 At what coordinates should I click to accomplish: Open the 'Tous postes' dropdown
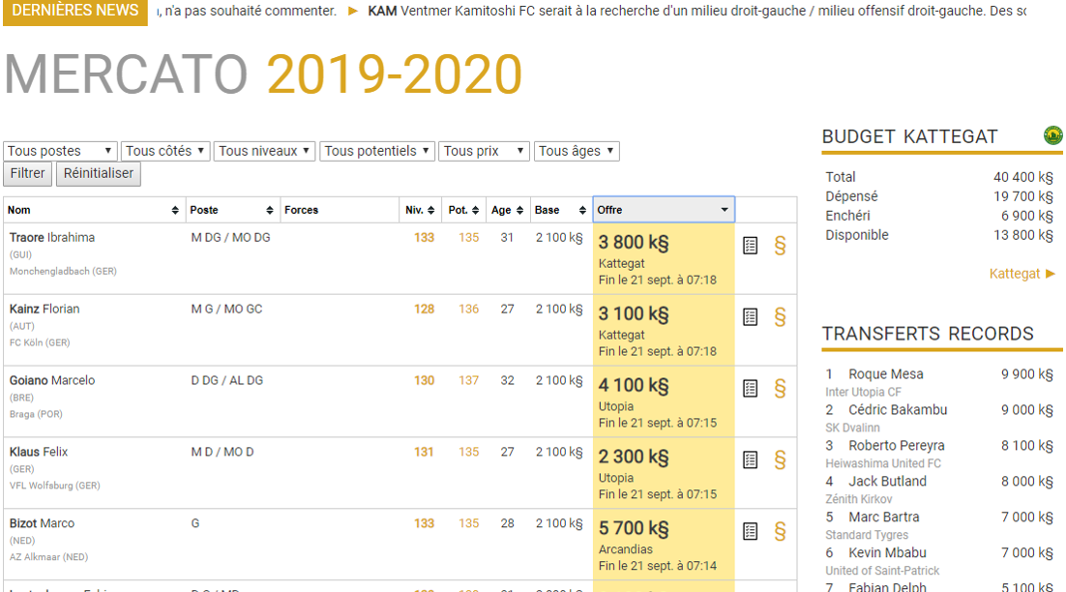[x=60, y=151]
